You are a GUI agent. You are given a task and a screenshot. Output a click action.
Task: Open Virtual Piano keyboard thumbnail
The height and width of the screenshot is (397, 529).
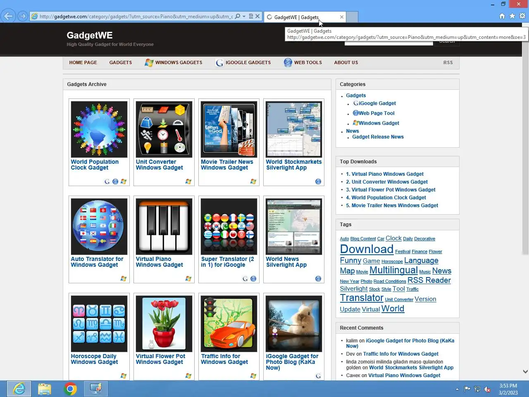(164, 227)
